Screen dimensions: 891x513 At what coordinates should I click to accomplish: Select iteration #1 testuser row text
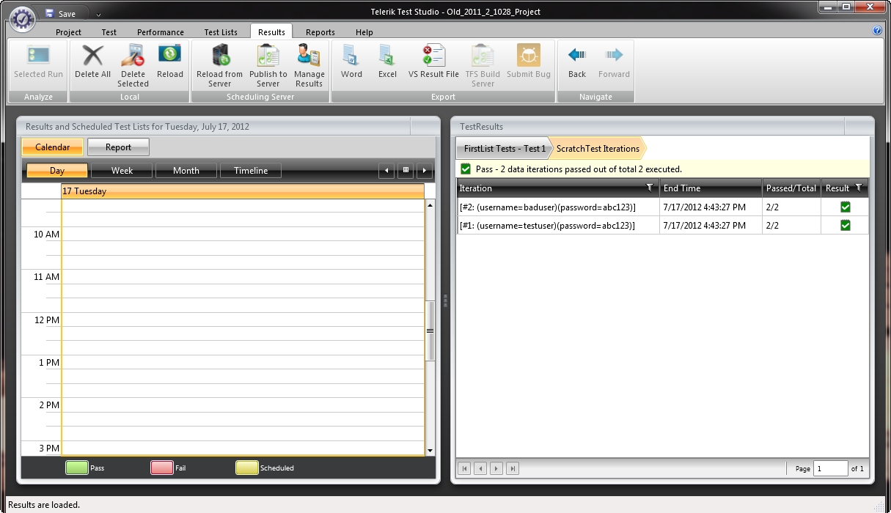click(x=548, y=226)
